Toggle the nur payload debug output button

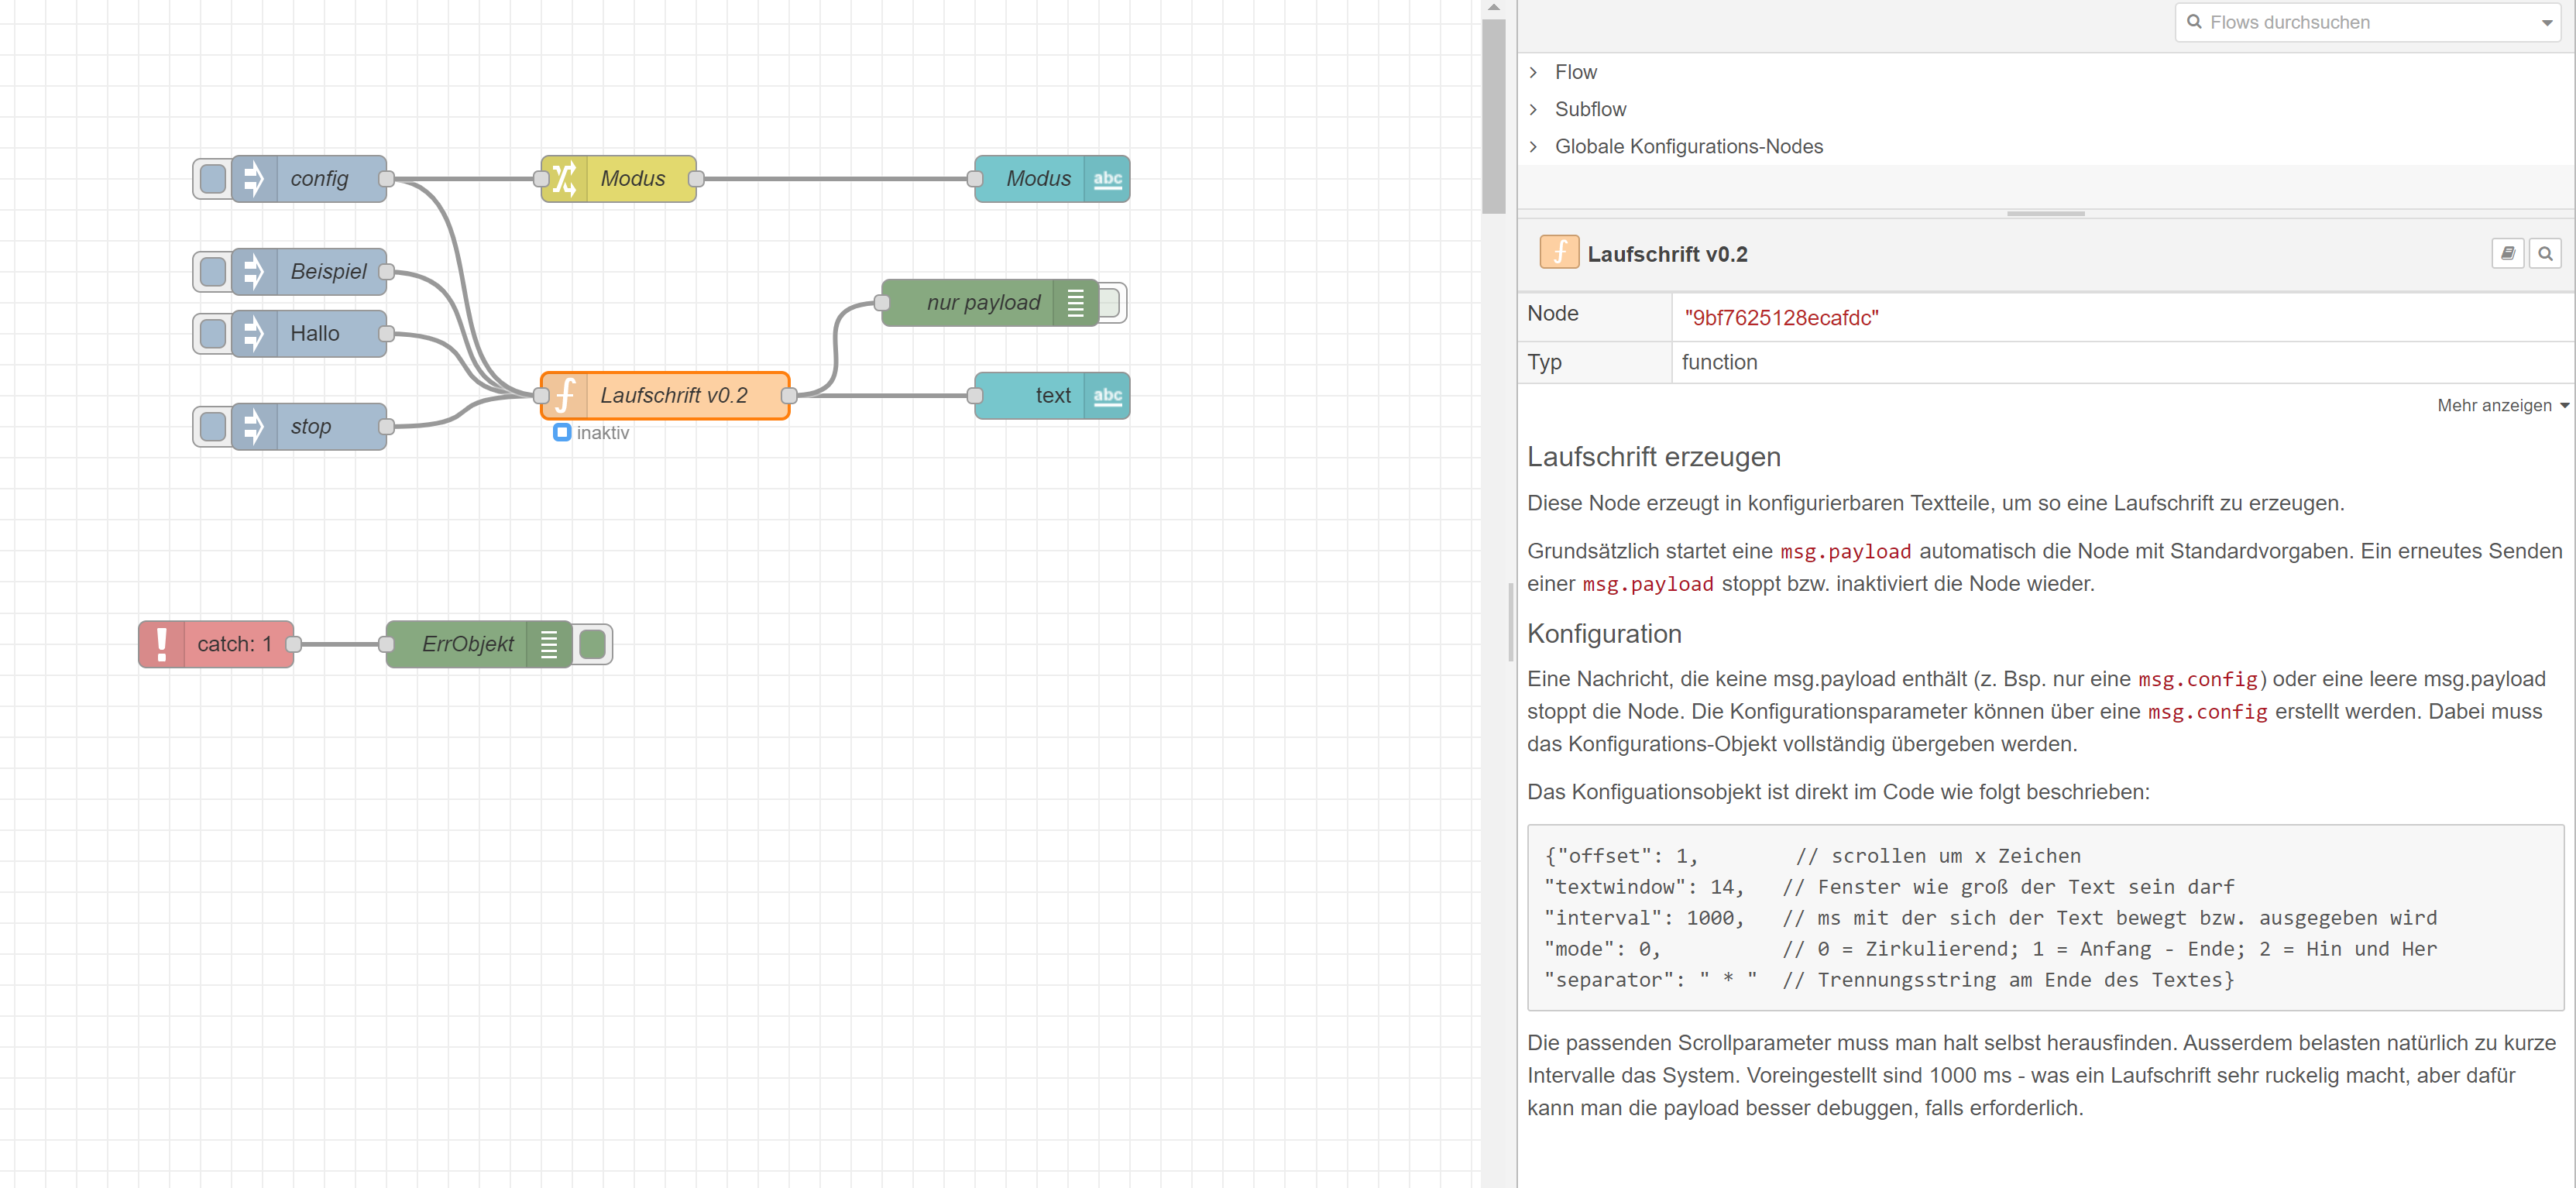pyautogui.click(x=1111, y=303)
